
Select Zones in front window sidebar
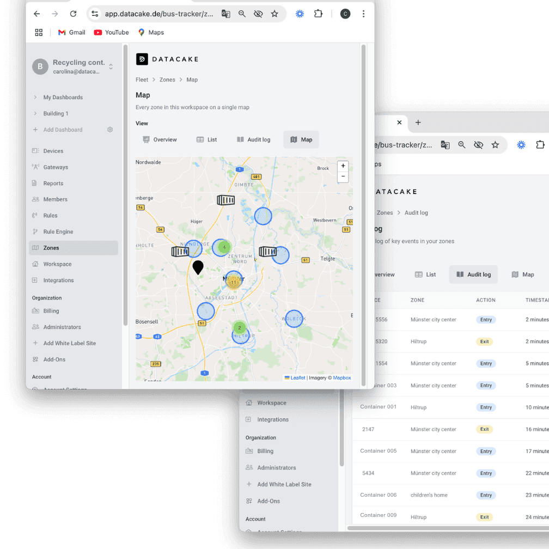pos(74,248)
